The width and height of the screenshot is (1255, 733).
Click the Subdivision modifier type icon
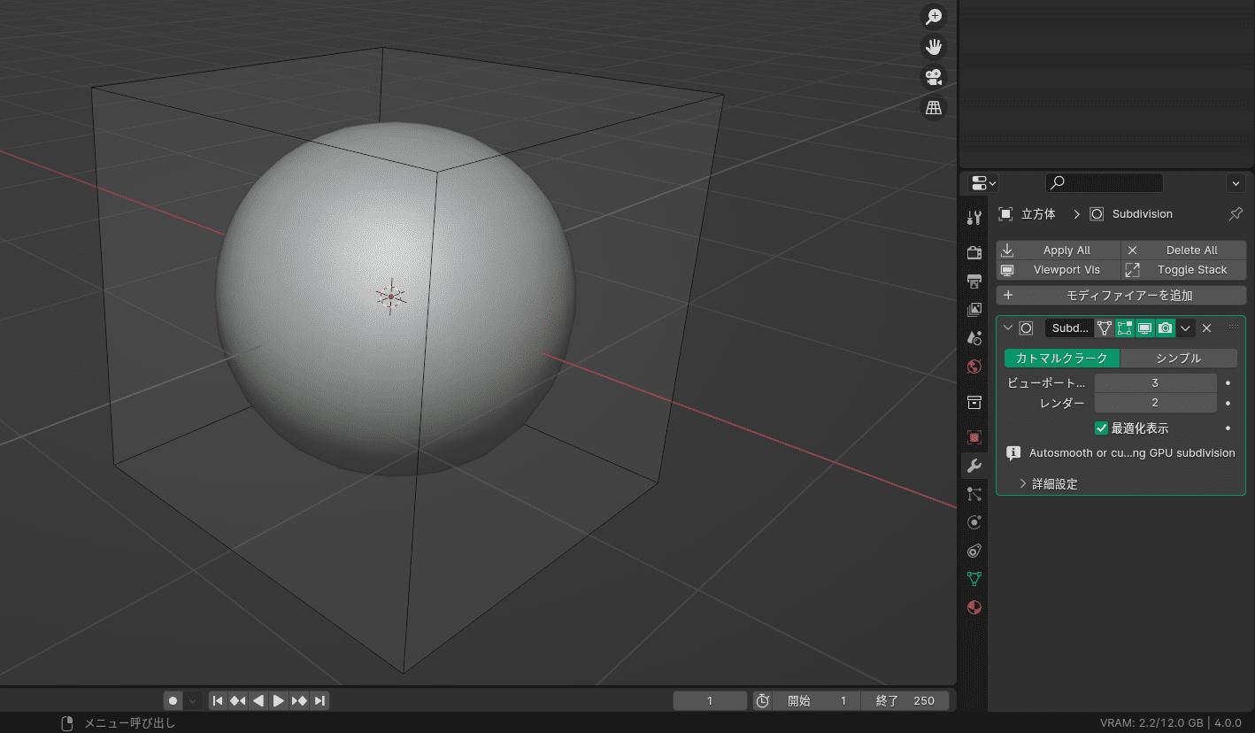tap(1027, 328)
